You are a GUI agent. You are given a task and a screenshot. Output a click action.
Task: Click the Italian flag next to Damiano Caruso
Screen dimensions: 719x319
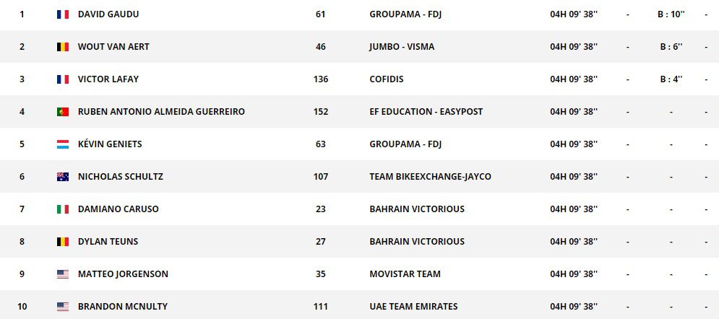click(63, 209)
